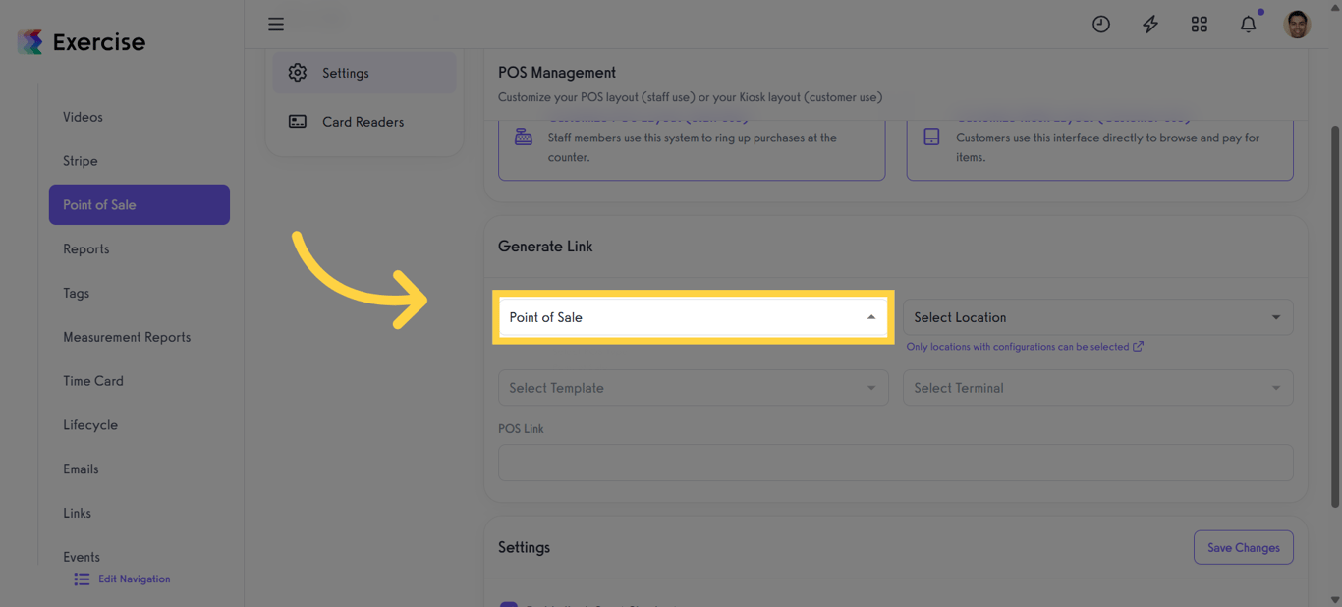This screenshot has height=607, width=1342.
Task: Click the Edit Navigation link
Action: (x=135, y=579)
